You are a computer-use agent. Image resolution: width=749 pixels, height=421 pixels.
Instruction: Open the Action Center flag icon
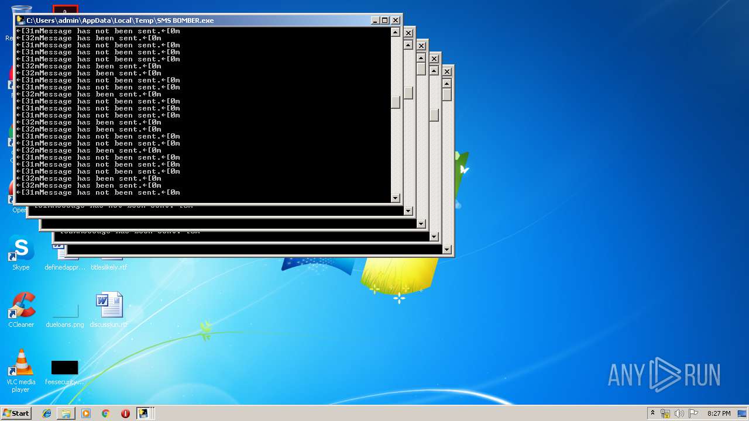tap(693, 413)
